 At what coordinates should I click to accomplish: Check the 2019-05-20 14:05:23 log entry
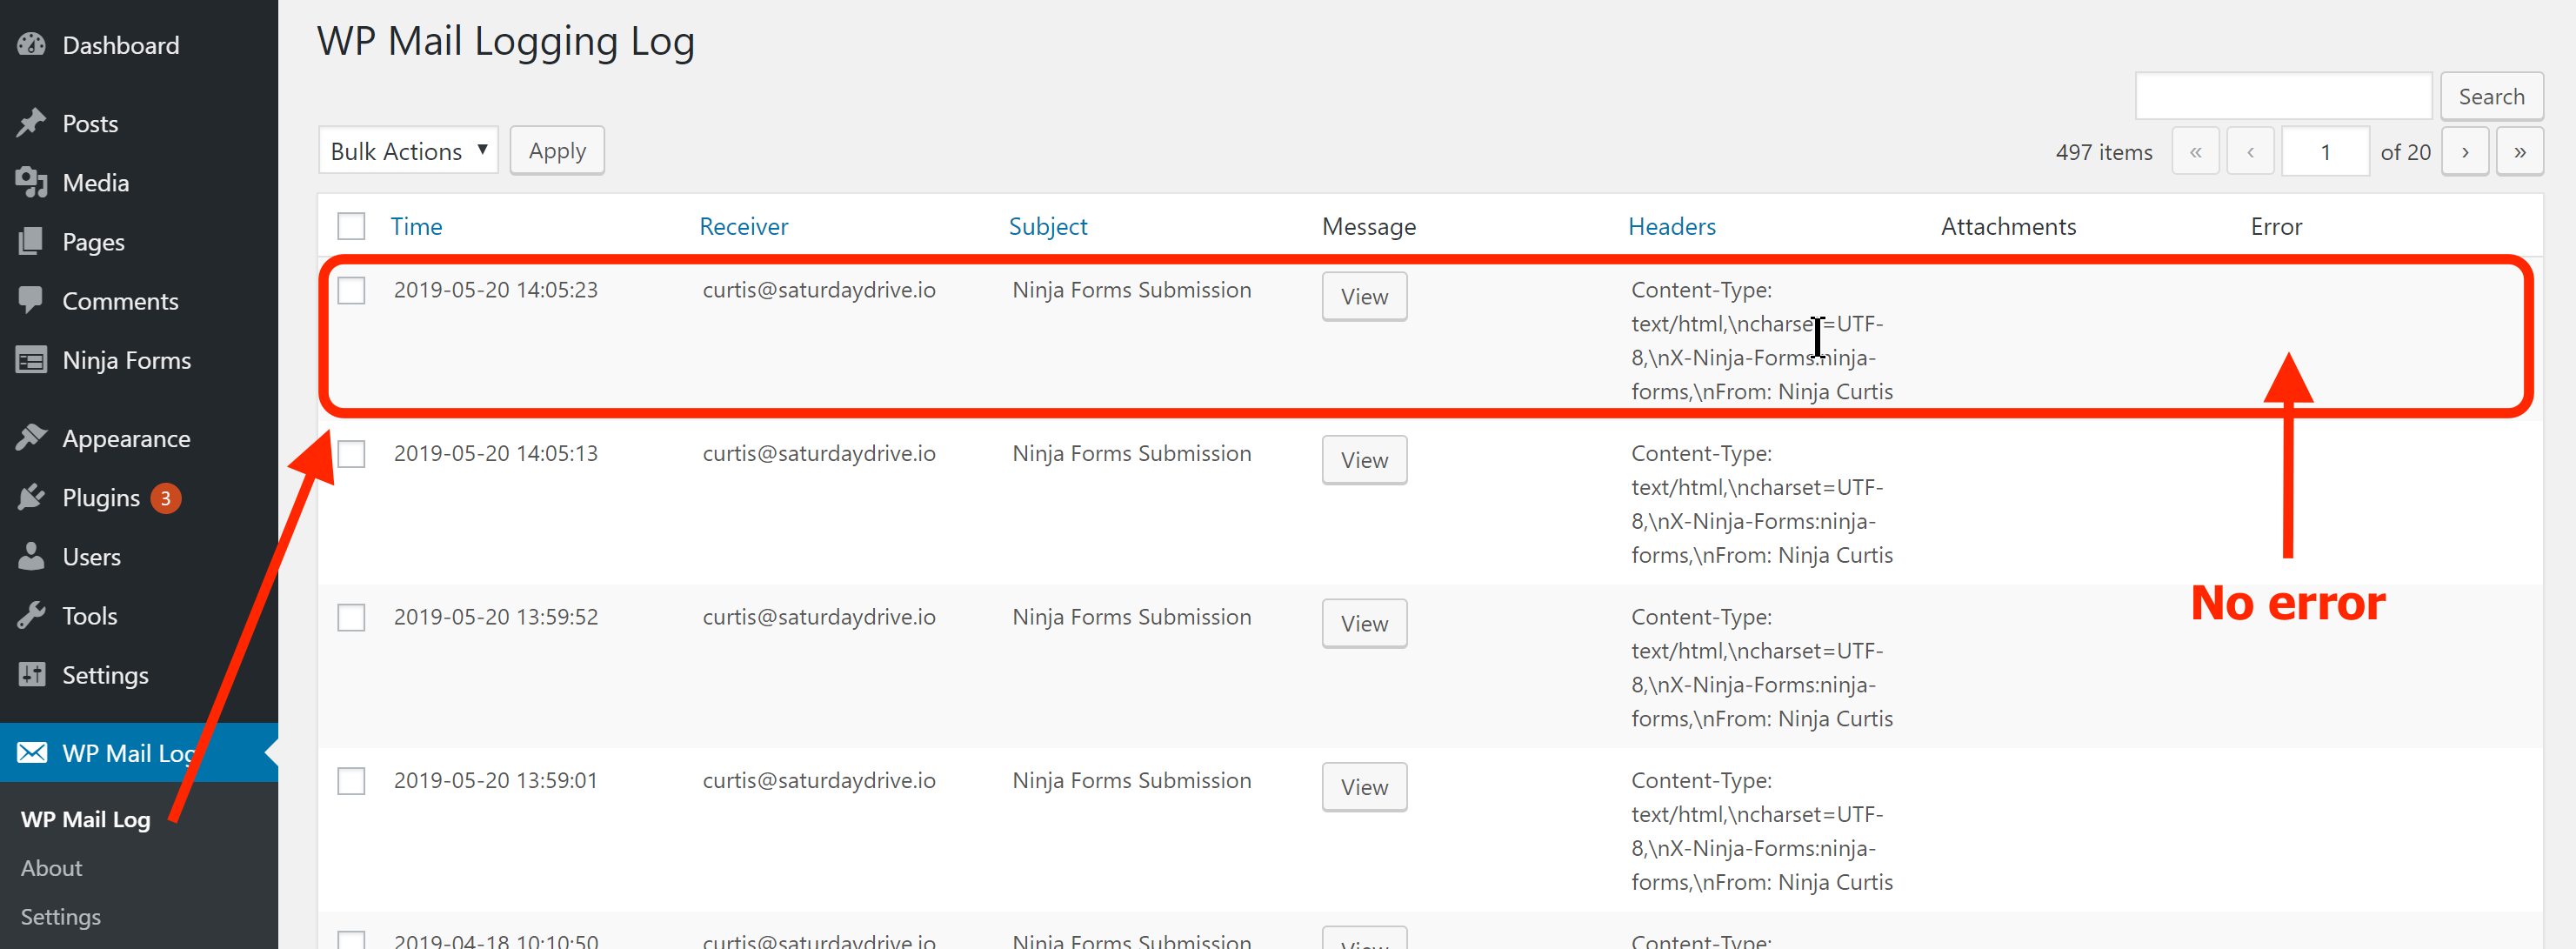[x=351, y=290]
